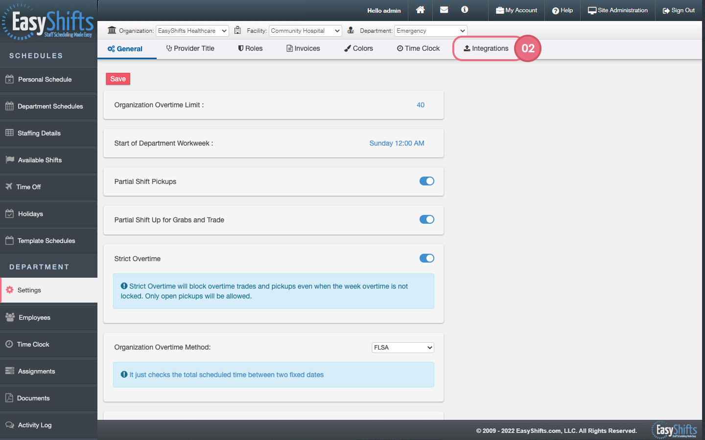The image size is (705, 440).
Task: Open messages via the envelope icon
Action: click(444, 10)
